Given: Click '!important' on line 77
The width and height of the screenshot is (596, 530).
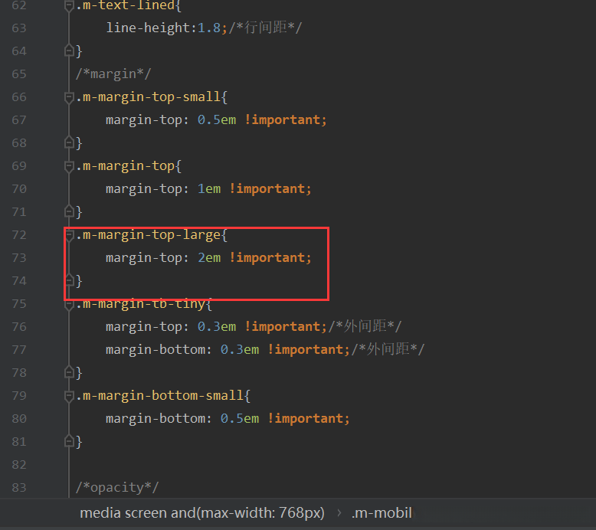Looking at the screenshot, I should click(x=306, y=349).
